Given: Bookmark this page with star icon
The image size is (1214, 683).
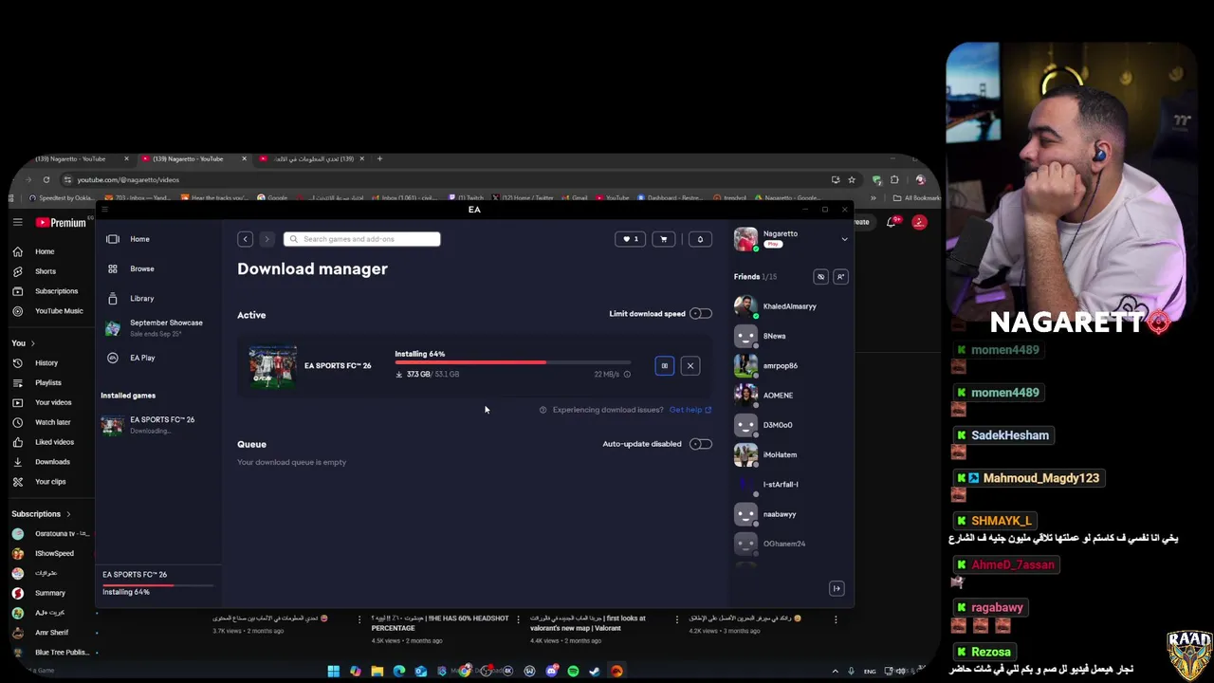Looking at the screenshot, I should click(x=852, y=179).
